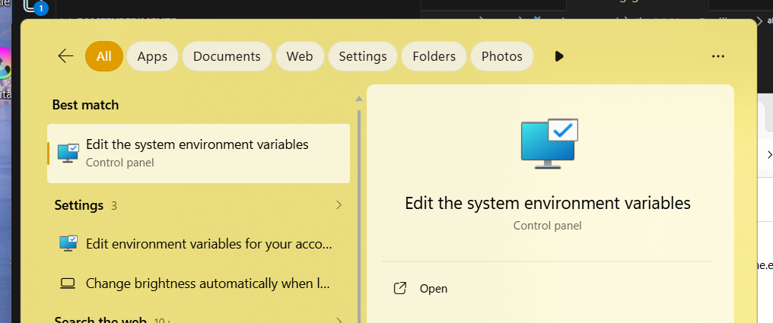Expand the Settings results section chevron

[x=339, y=205]
